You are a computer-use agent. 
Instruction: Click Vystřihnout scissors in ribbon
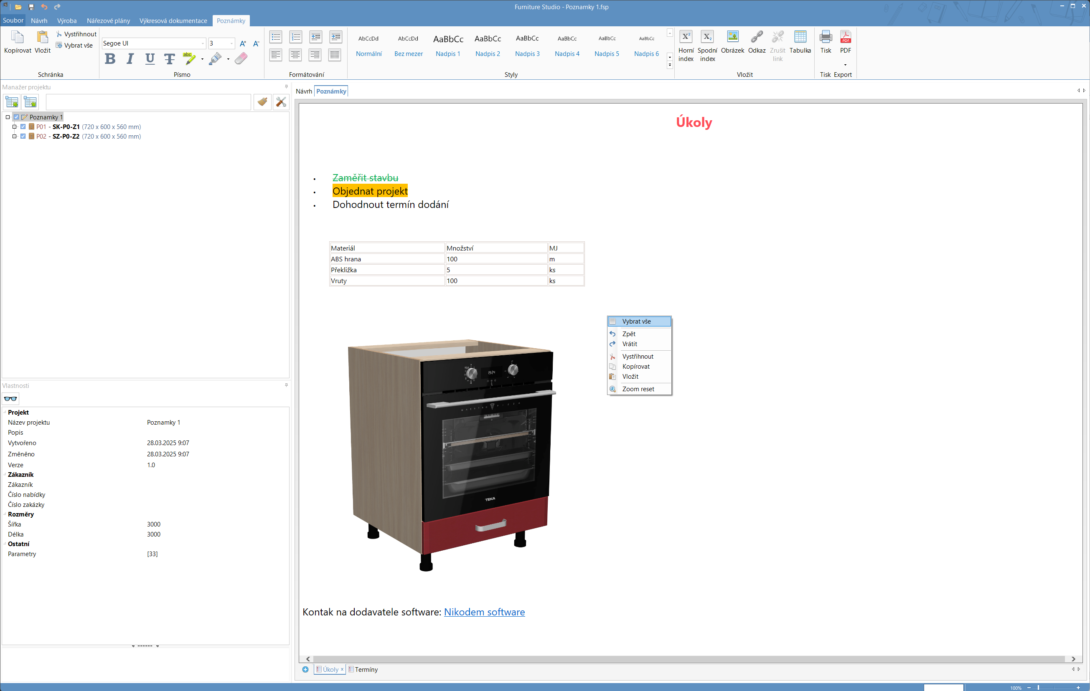[76, 34]
